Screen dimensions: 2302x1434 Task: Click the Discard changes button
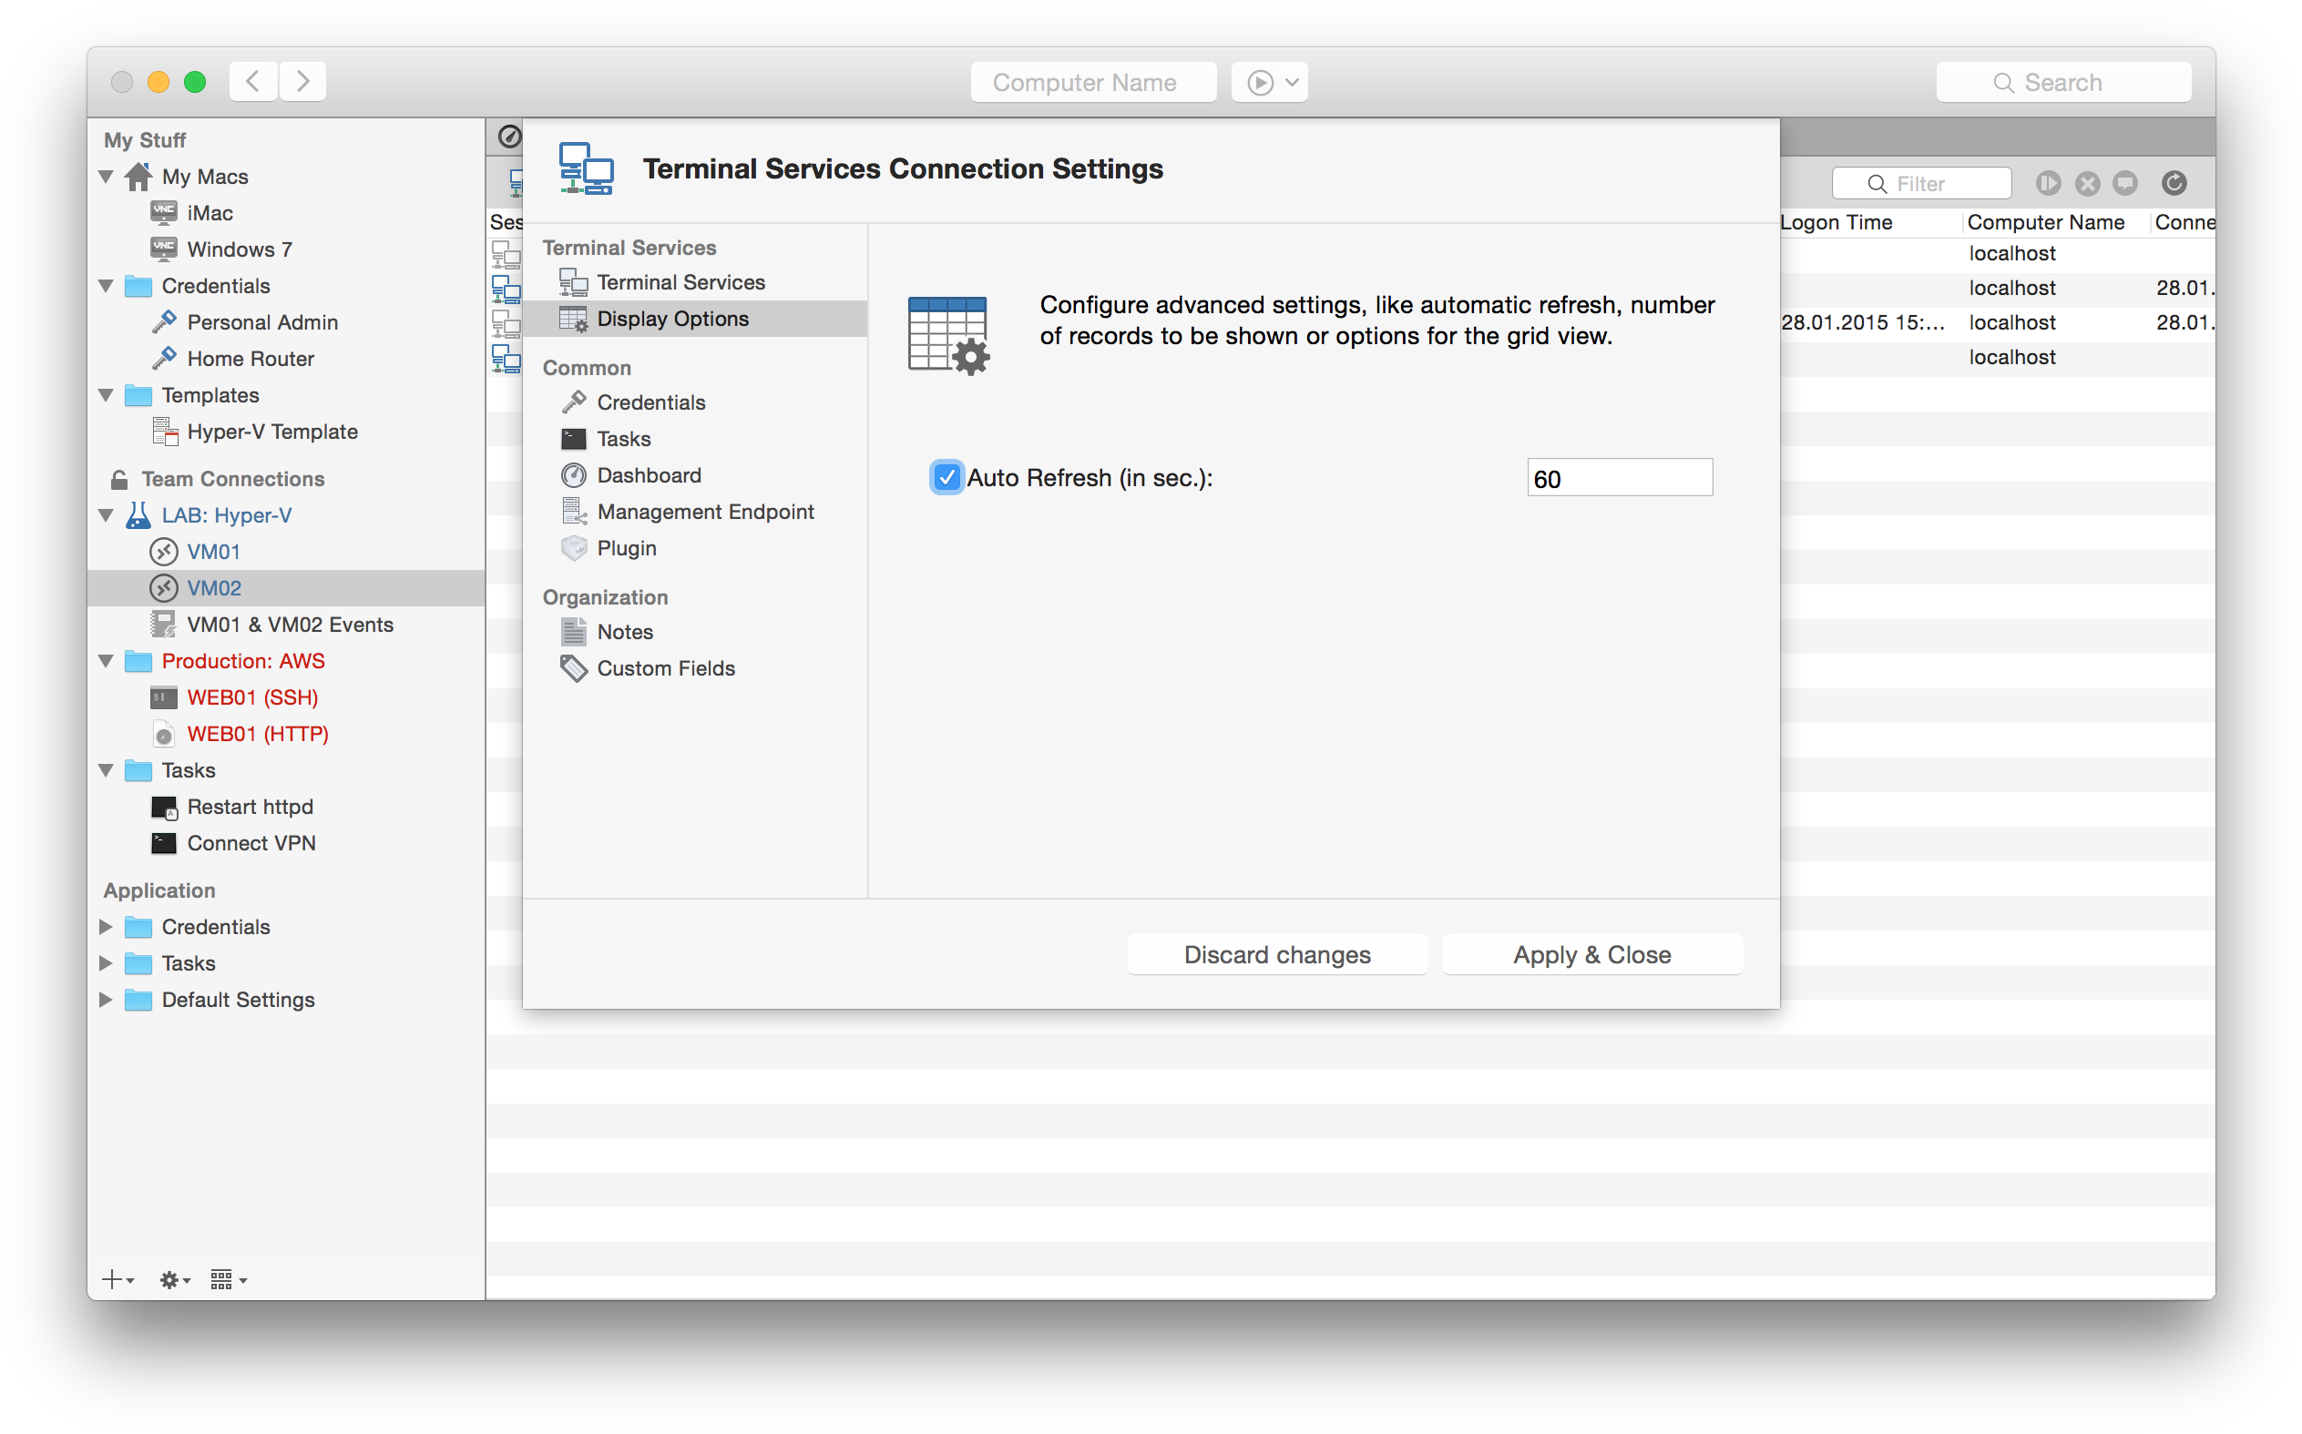(x=1276, y=954)
